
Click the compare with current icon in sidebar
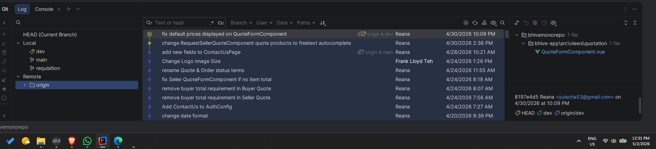4,62
